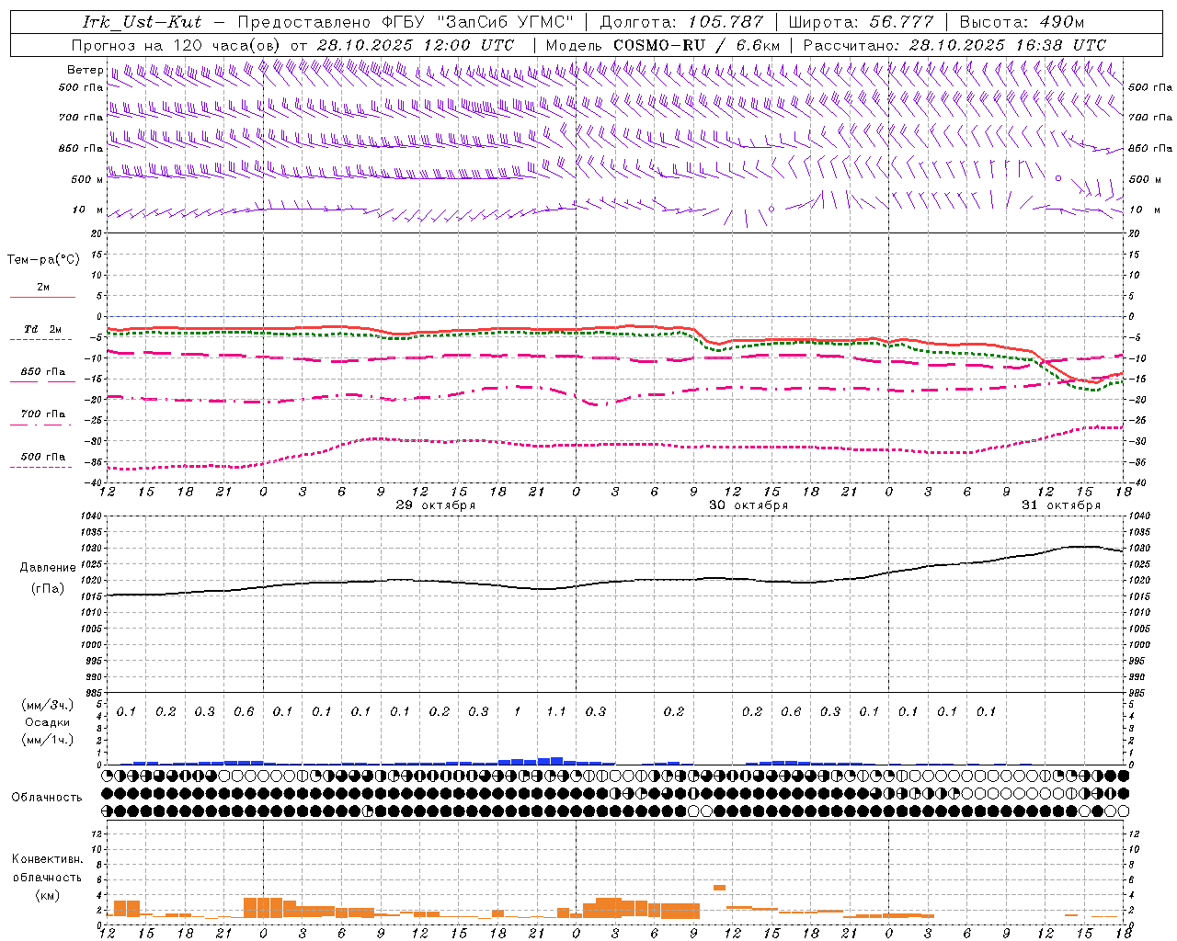Screen dimensions: 1177x941
Task: Click the Давление pressure panel label
Action: (x=48, y=568)
